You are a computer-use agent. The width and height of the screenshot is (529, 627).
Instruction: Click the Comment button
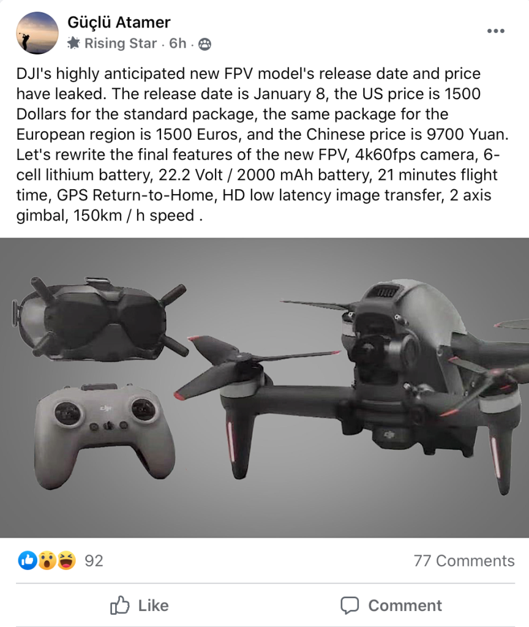point(391,606)
